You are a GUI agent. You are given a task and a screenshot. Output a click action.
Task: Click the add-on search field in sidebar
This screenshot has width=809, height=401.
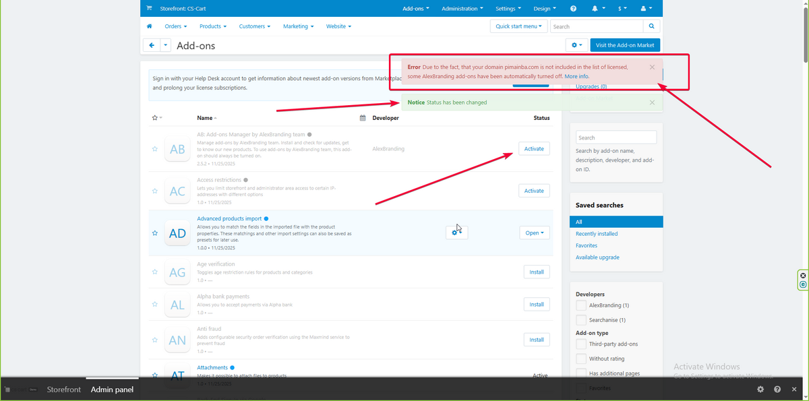(616, 137)
